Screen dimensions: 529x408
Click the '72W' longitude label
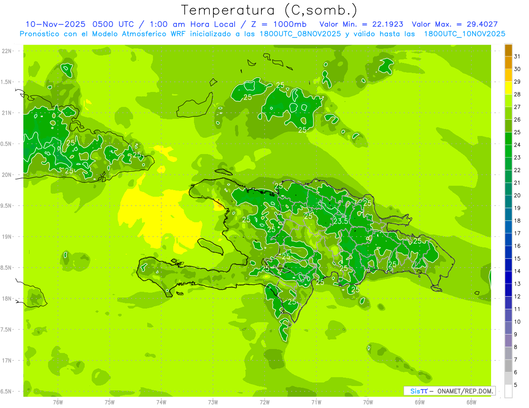pos(264,402)
